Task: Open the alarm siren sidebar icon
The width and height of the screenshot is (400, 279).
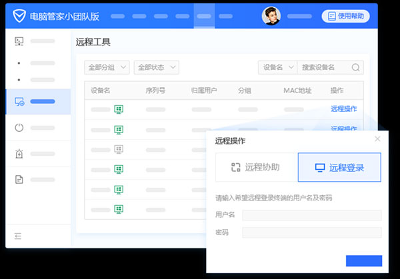Action: pyautogui.click(x=19, y=154)
